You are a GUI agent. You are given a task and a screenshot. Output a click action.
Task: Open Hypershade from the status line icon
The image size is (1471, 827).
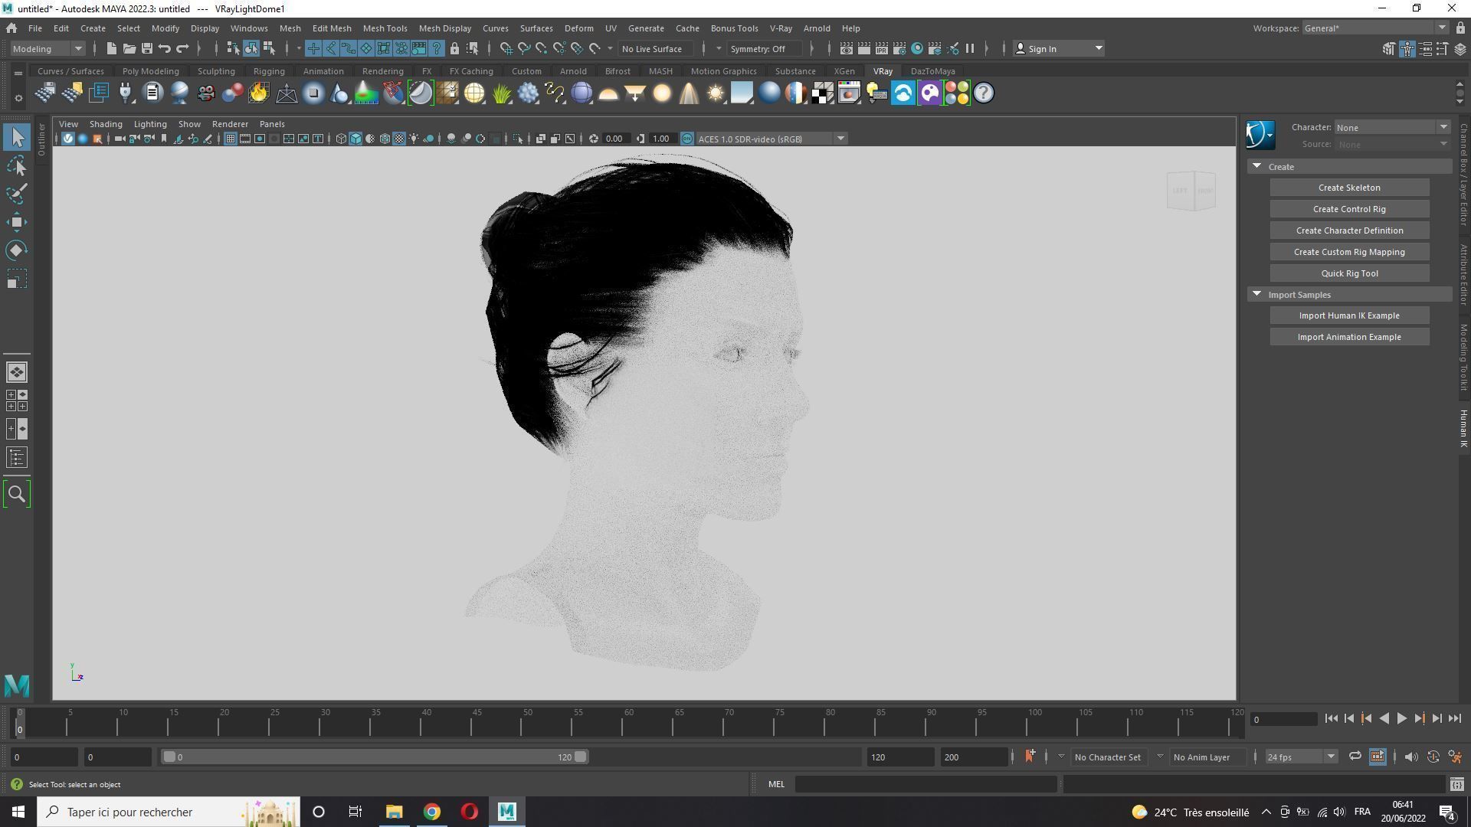click(917, 48)
